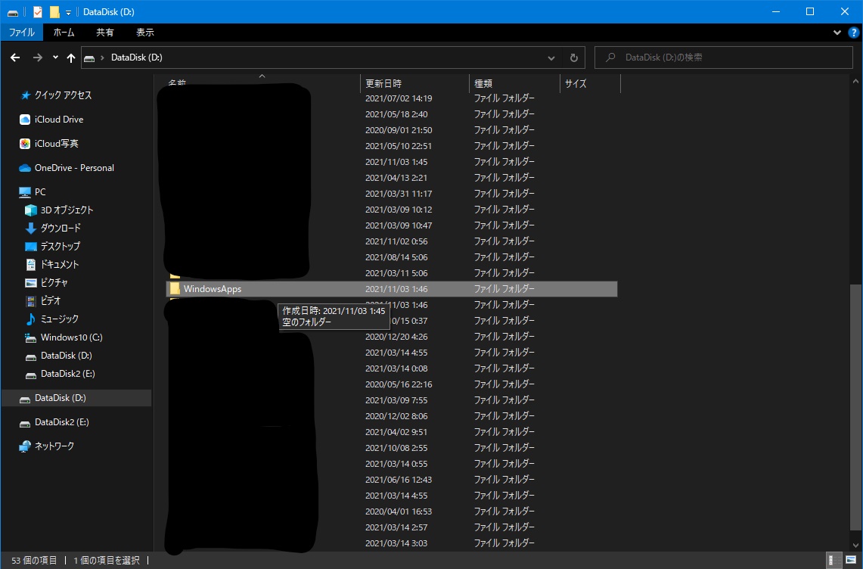Click the クイック アクセス star icon
The width and height of the screenshot is (863, 569).
(25, 95)
